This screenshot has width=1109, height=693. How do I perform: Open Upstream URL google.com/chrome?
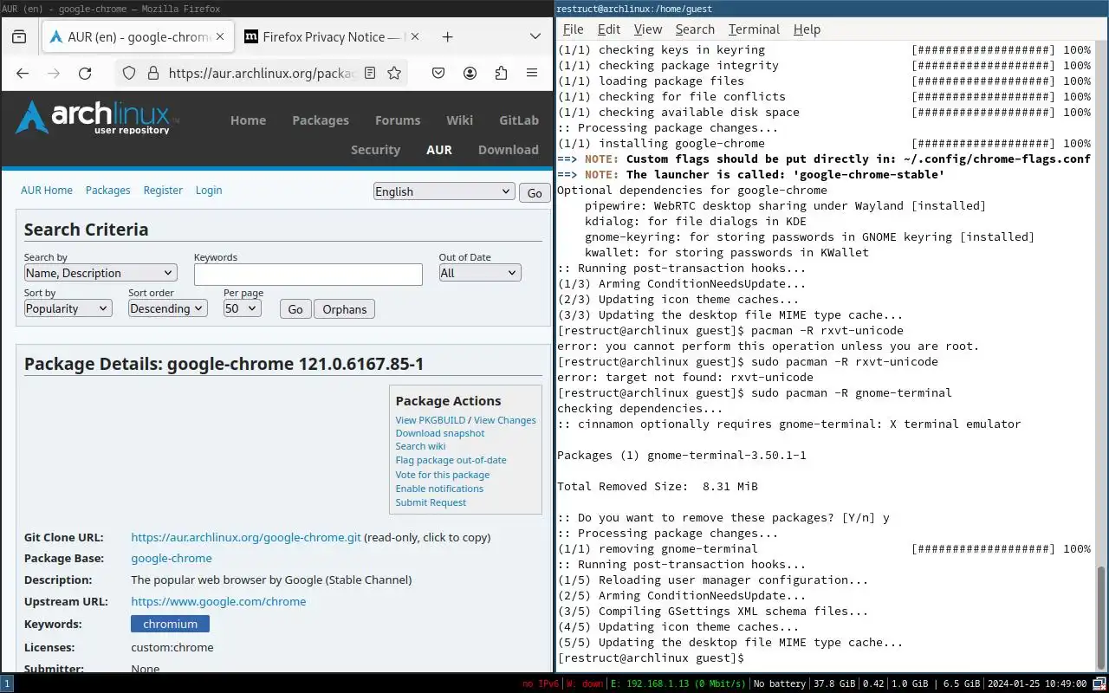coord(218,601)
